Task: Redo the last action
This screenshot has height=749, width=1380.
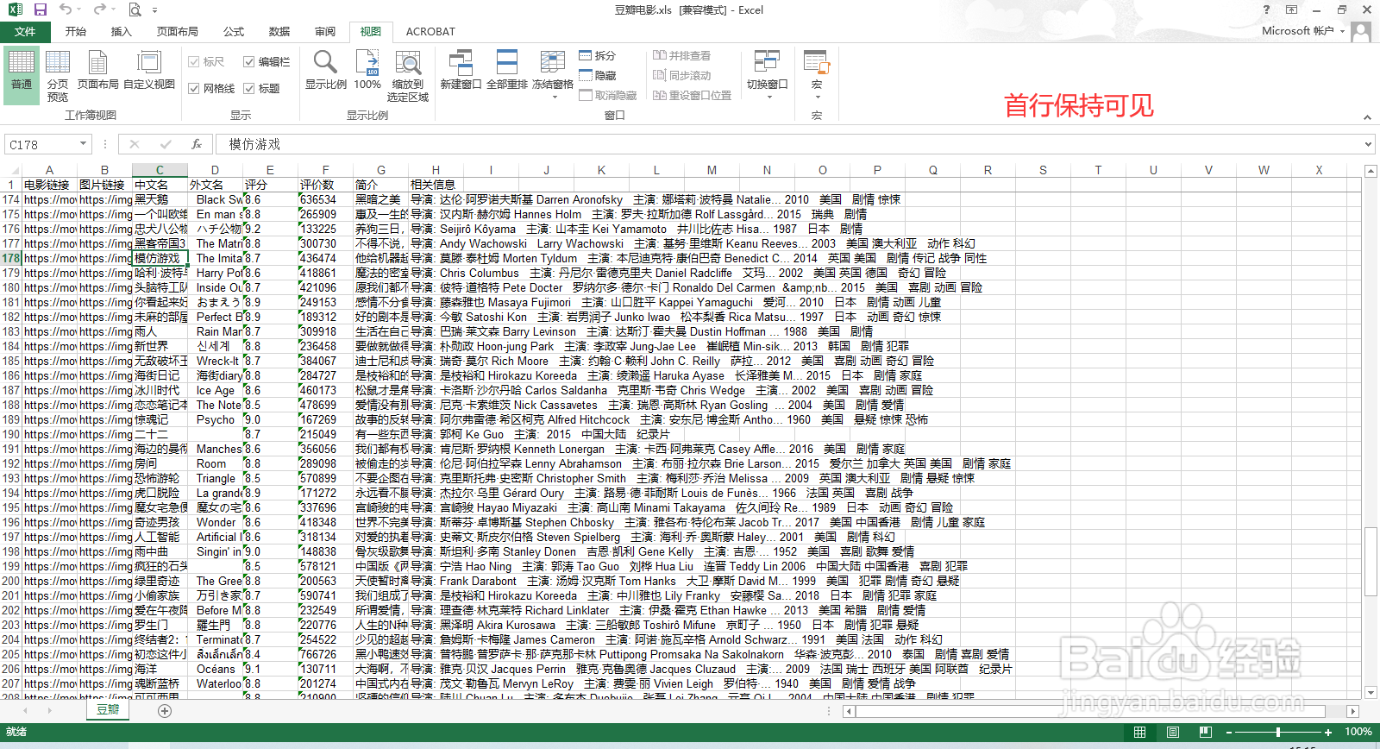Action: 98,9
